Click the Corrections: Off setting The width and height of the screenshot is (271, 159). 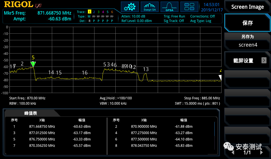(202, 16)
